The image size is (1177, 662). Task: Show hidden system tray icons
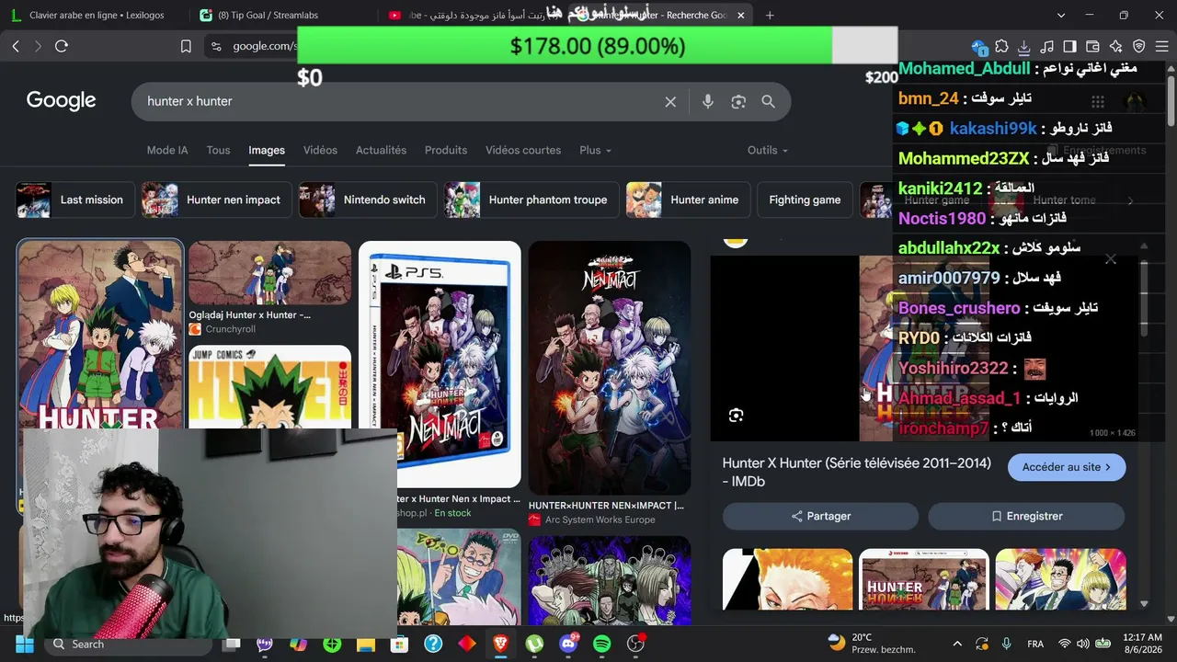pyautogui.click(x=957, y=644)
